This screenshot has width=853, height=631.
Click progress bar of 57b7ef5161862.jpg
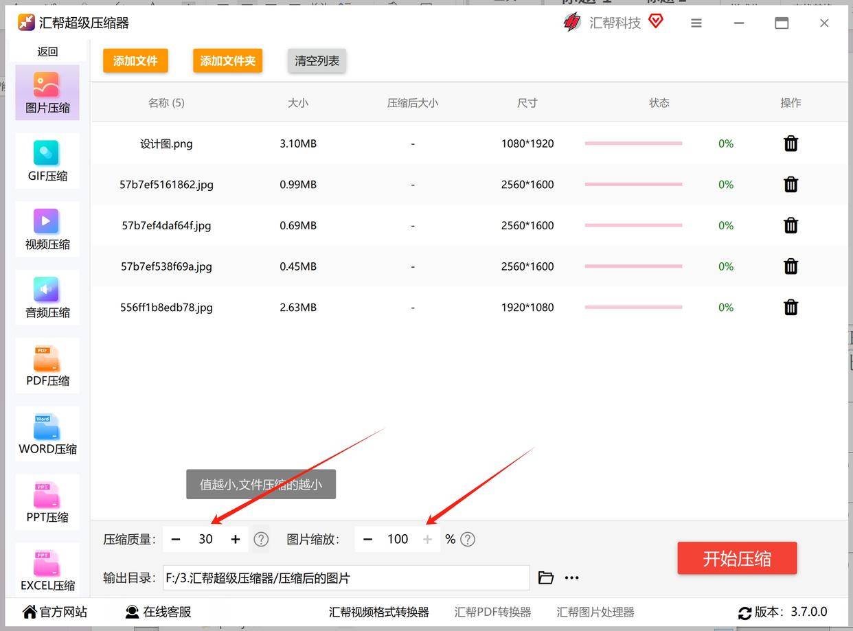[633, 184]
